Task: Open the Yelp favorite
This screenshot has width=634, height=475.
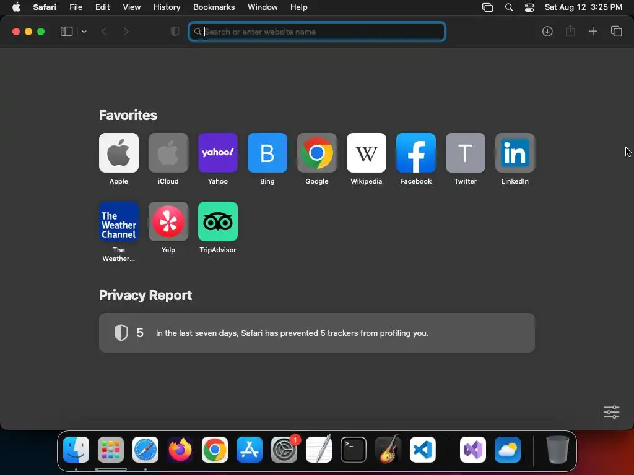Action: pyautogui.click(x=168, y=221)
